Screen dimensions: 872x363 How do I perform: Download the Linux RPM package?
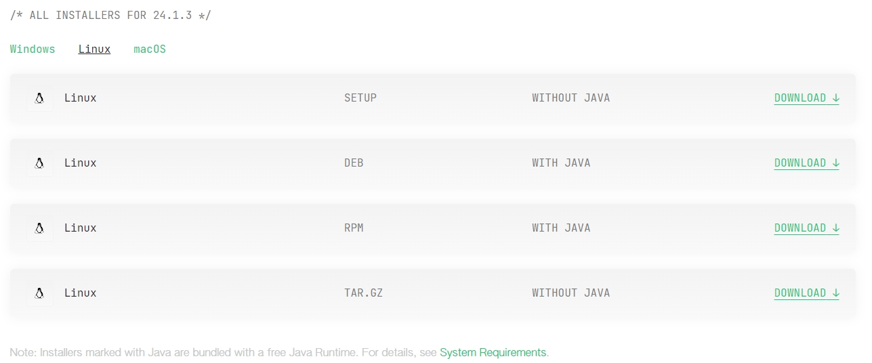806,228
